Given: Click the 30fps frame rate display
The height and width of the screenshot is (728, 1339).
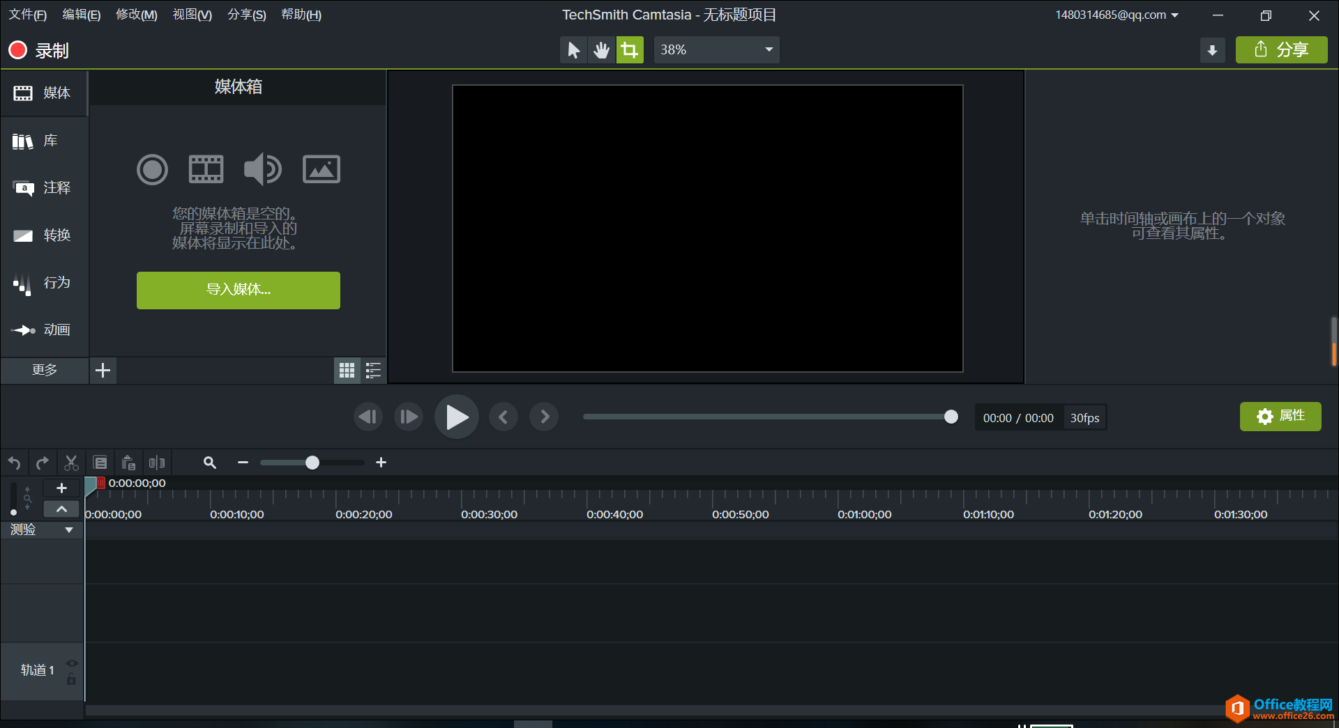Looking at the screenshot, I should pyautogui.click(x=1084, y=418).
